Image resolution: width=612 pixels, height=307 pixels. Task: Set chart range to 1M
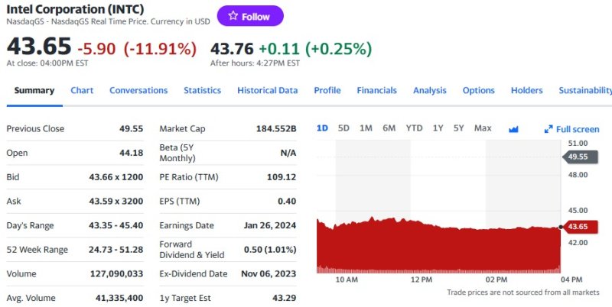(366, 128)
